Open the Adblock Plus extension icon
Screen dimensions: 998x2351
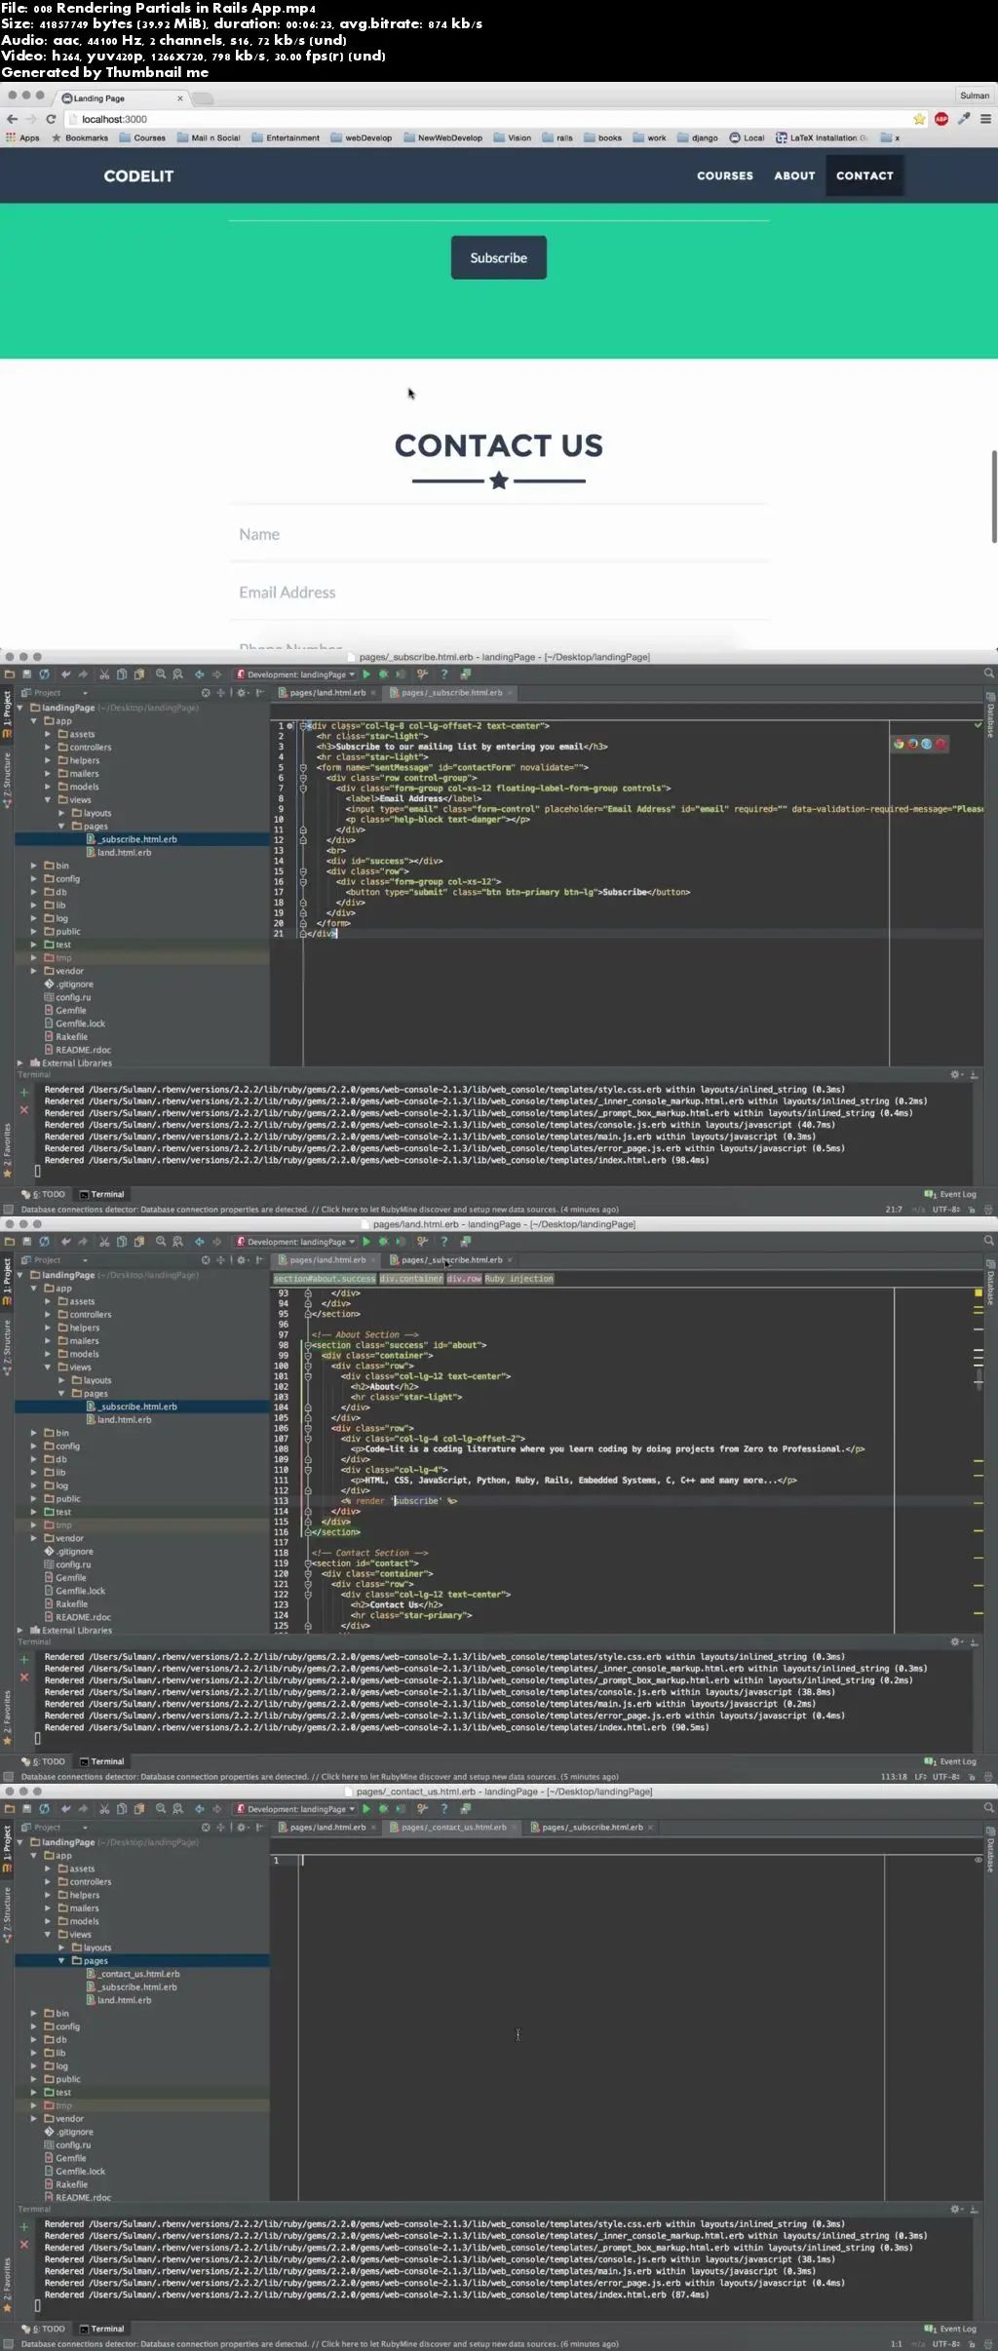[941, 119]
